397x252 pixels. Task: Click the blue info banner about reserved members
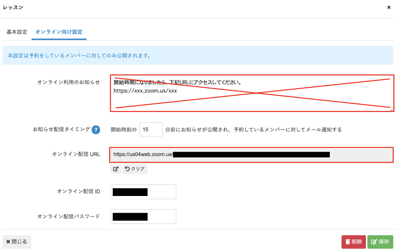pos(198,55)
